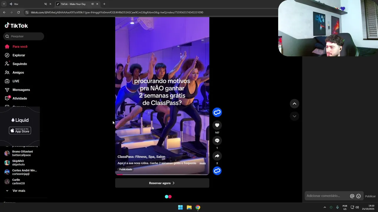
Task: Go back in browser history
Action: [x=4, y=12]
